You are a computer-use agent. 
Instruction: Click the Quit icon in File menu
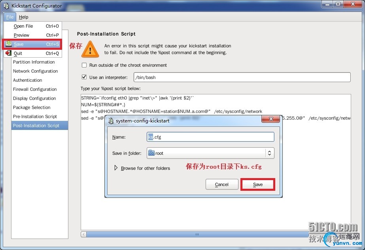point(8,53)
